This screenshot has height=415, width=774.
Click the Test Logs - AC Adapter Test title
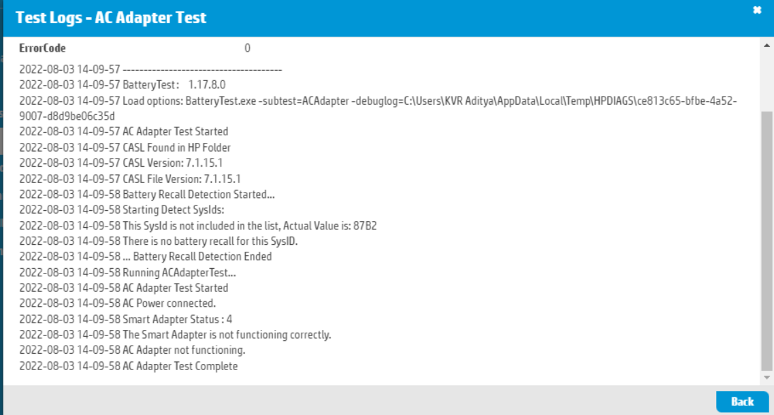click(x=111, y=18)
